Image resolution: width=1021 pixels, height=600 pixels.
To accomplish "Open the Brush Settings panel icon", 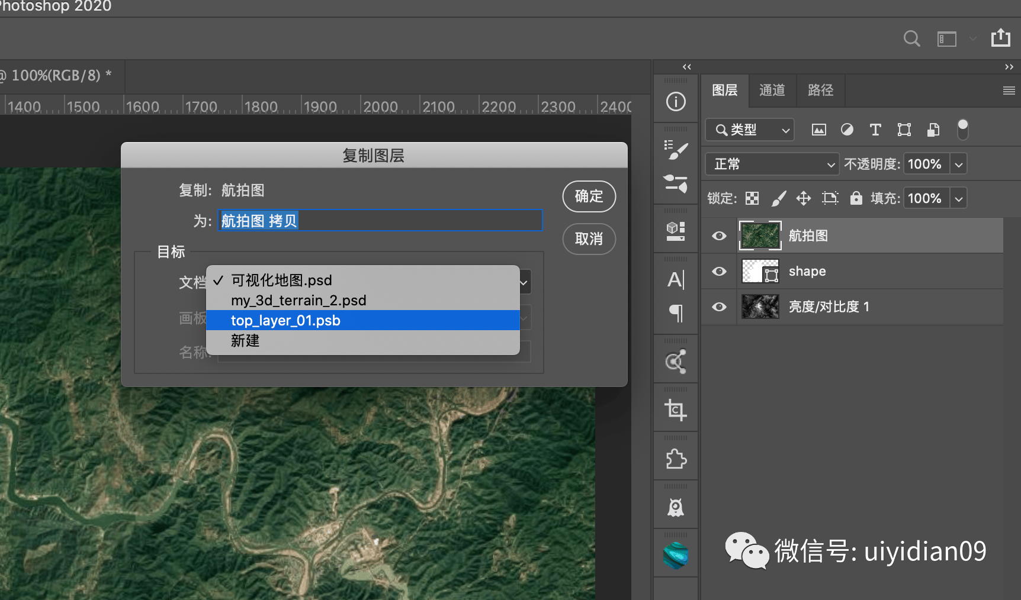I will pyautogui.click(x=676, y=150).
